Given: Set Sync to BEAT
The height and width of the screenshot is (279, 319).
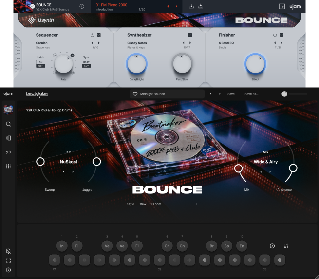Looking at the screenshot, I should (86, 62).
